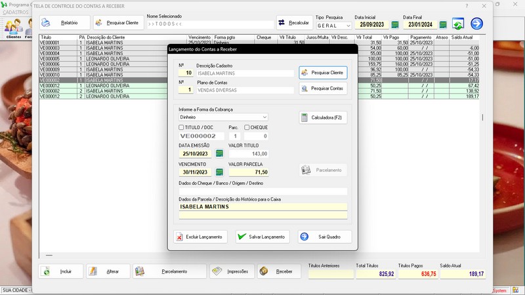This screenshot has height=295, width=525.
Task: Click the Pesquisar Cliente button in dialog
Action: pos(323,73)
